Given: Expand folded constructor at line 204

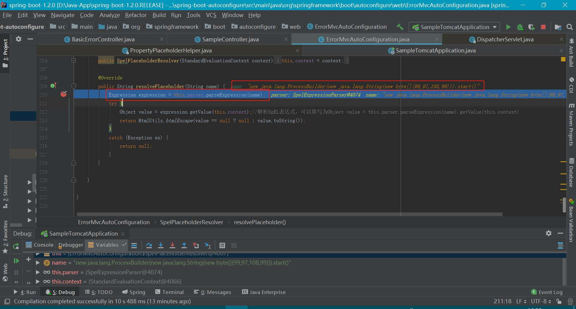Looking at the screenshot, I should (x=74, y=60).
